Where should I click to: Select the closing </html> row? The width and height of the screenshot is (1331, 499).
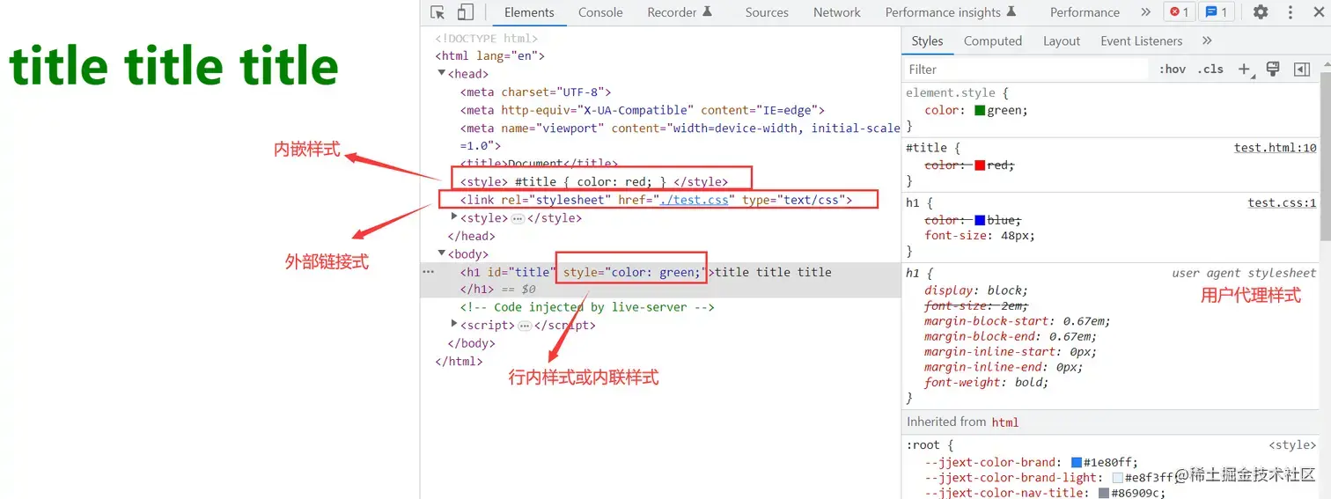[x=459, y=361]
